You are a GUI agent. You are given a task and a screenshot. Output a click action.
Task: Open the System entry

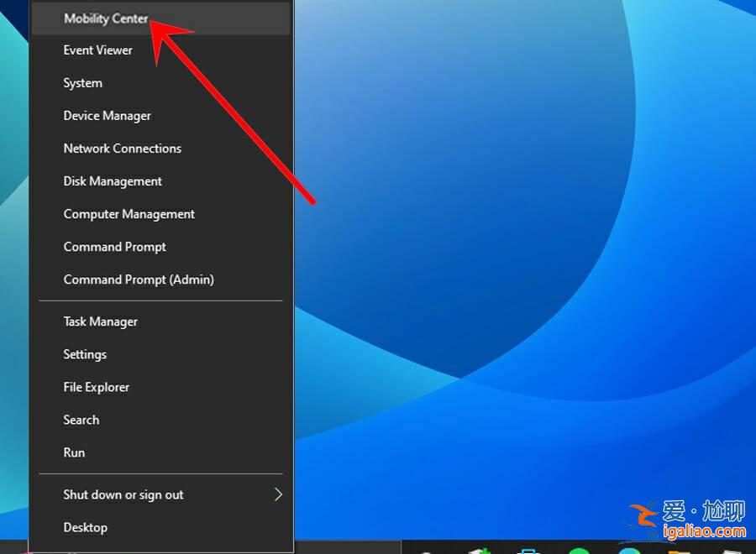[82, 83]
